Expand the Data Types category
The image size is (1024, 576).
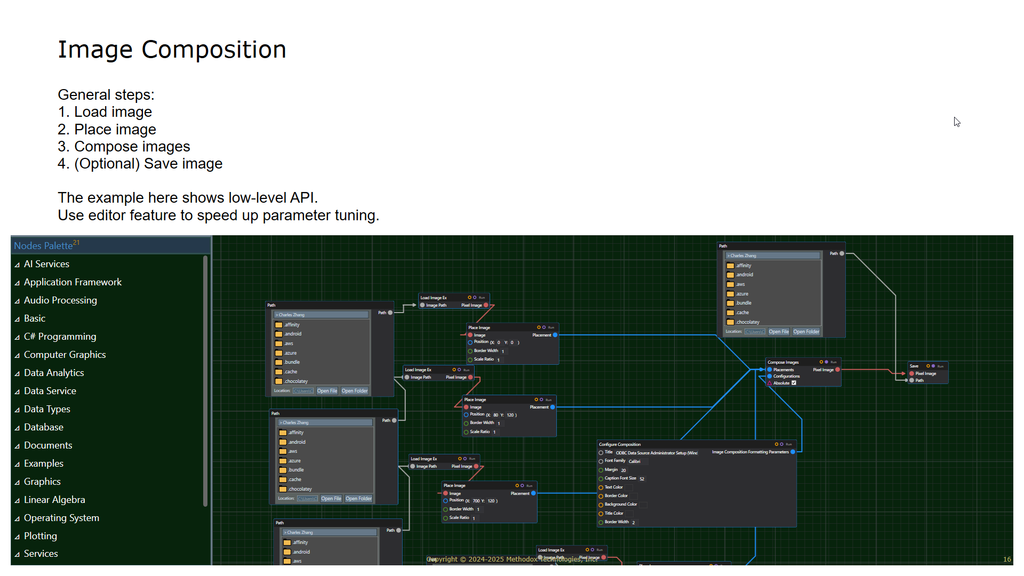17,410
